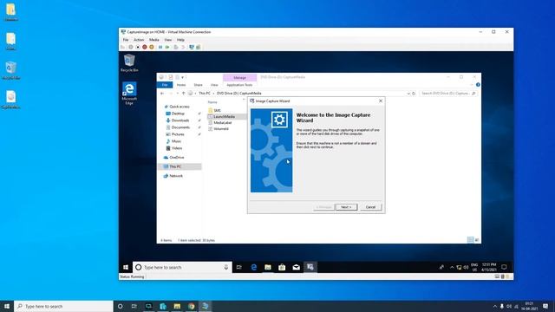Click the microphone icon in VM search box

point(225,268)
